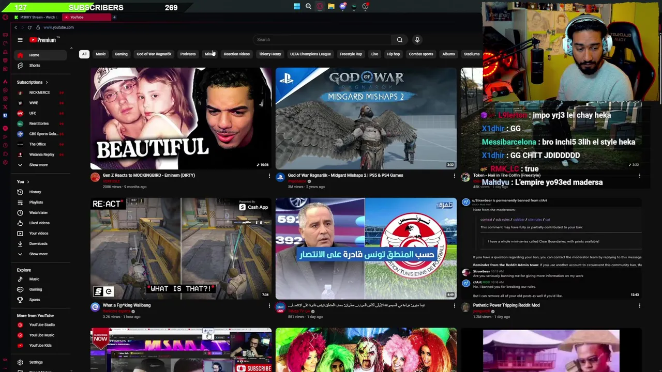Select the All filter chip

84,54
